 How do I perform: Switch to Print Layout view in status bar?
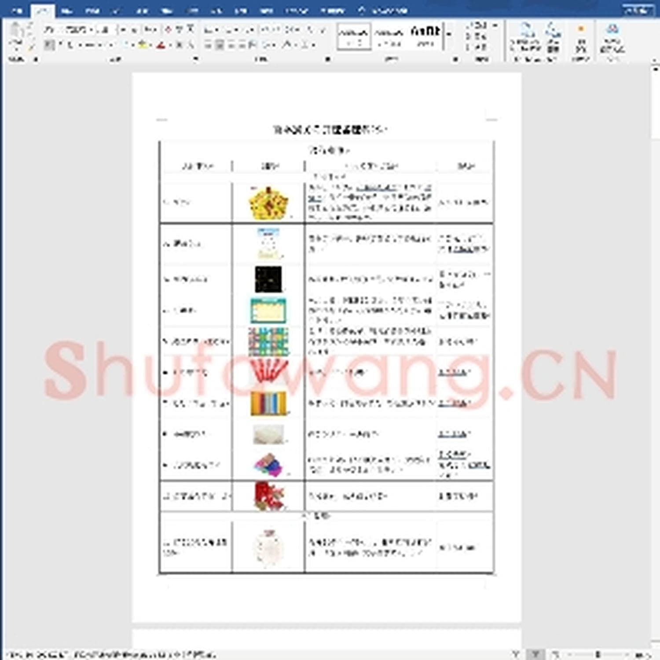tap(535, 655)
